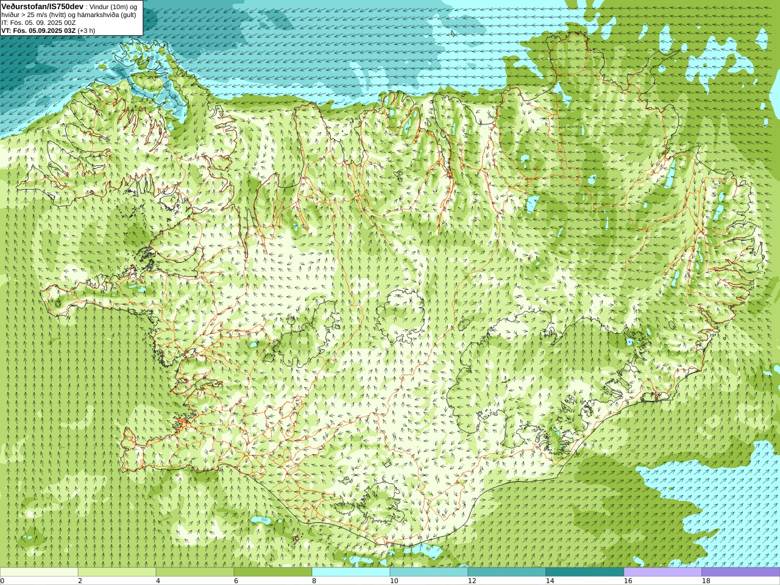Click the 12–14 m/s teal legend swatch
780x585 pixels.
[507, 572]
